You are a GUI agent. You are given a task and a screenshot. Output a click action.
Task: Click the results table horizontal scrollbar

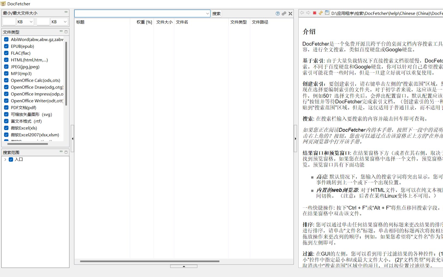pos(150,261)
